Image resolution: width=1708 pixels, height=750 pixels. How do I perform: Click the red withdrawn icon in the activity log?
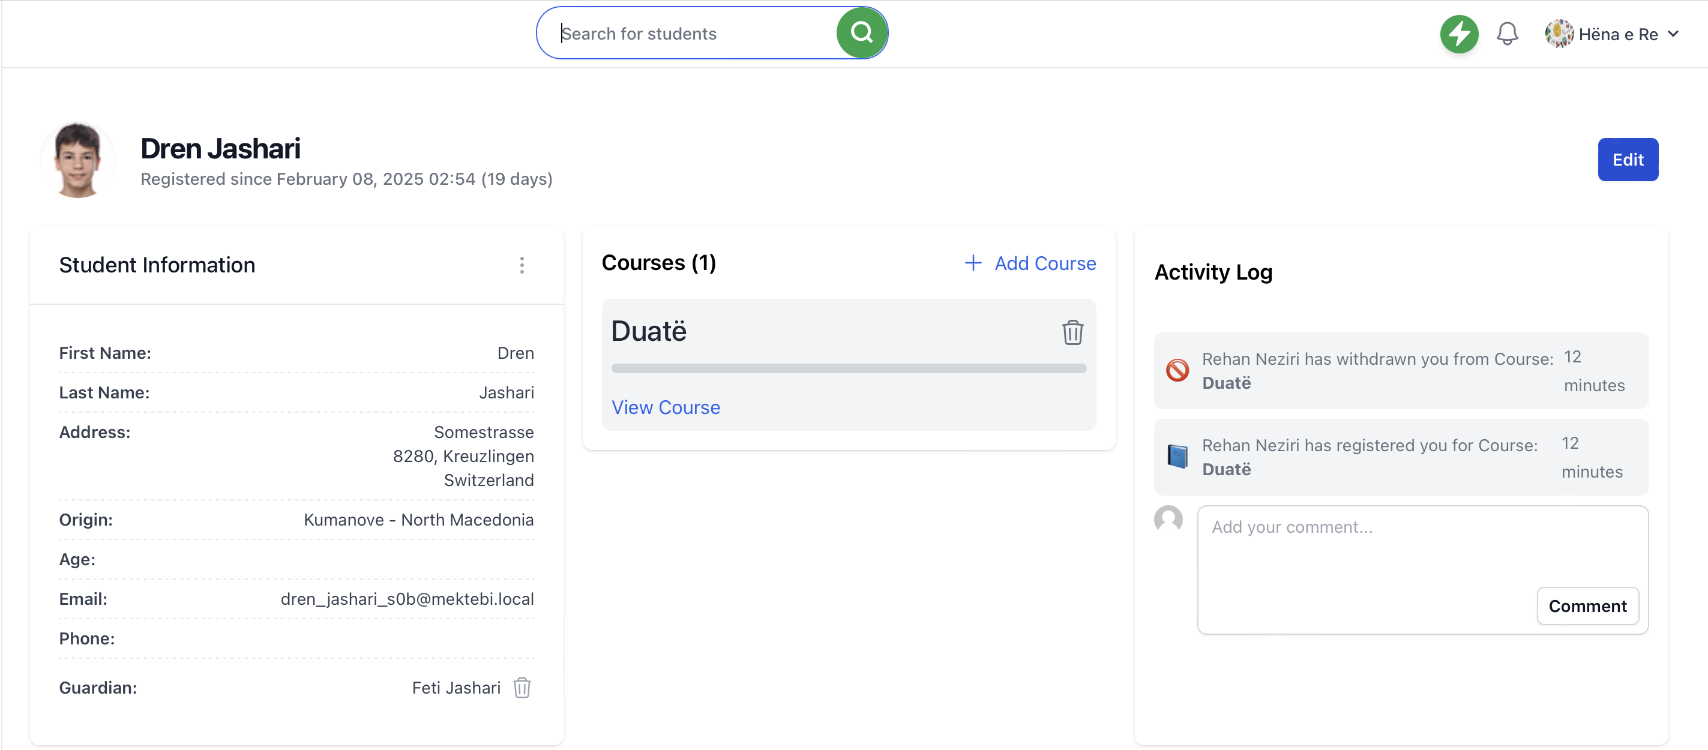pos(1177,370)
